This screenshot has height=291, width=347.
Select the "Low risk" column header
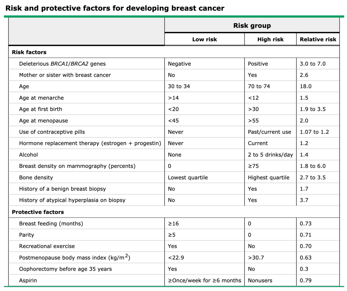pos(204,39)
